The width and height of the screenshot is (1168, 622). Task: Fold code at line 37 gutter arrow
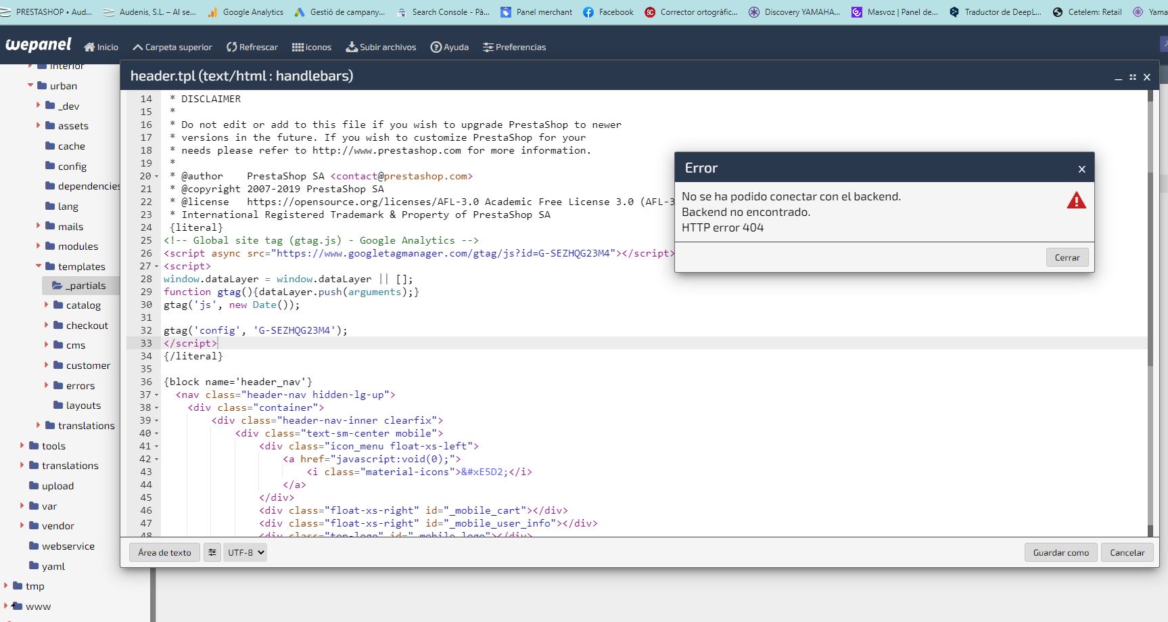[157, 395]
